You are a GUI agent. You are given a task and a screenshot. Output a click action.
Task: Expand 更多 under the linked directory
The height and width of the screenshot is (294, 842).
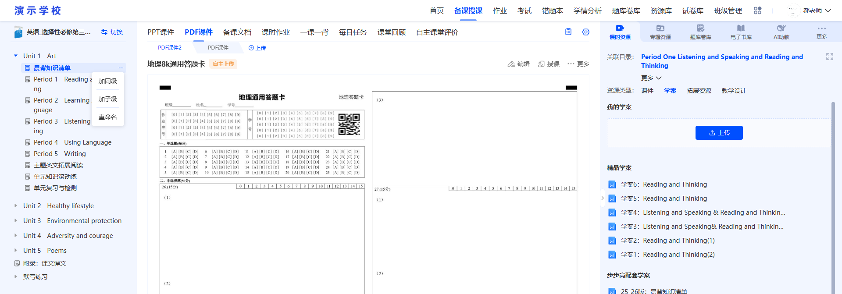pos(651,78)
